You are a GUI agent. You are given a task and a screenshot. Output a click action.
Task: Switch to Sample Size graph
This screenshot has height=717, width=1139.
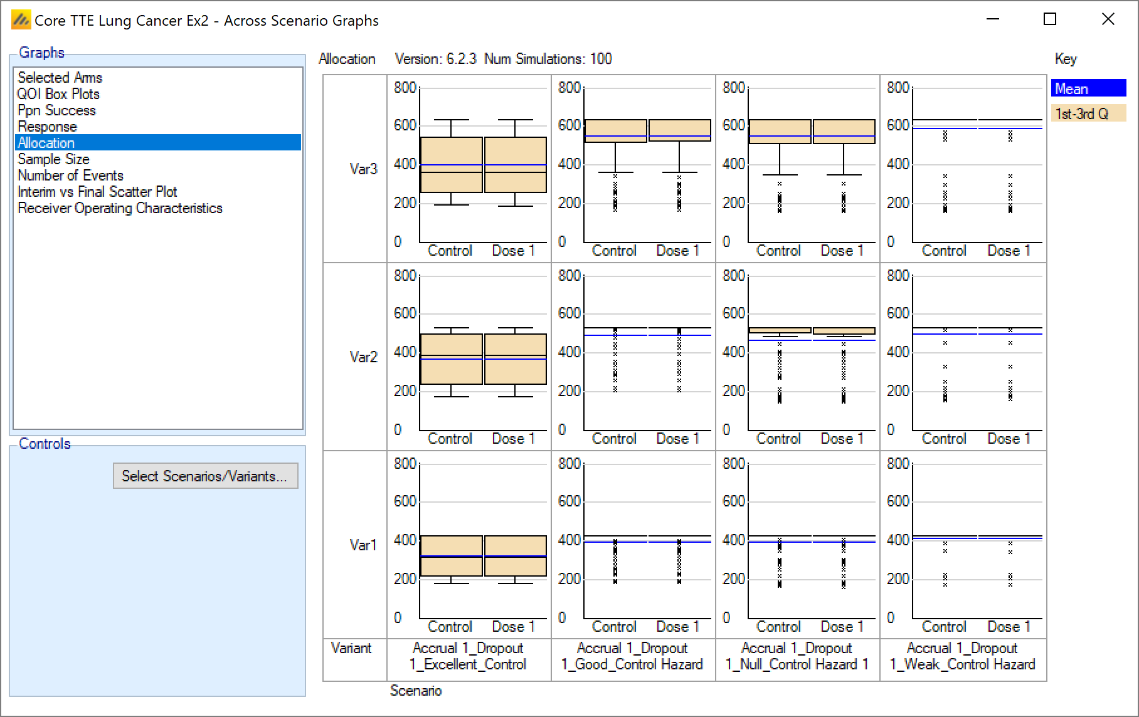tap(53, 159)
